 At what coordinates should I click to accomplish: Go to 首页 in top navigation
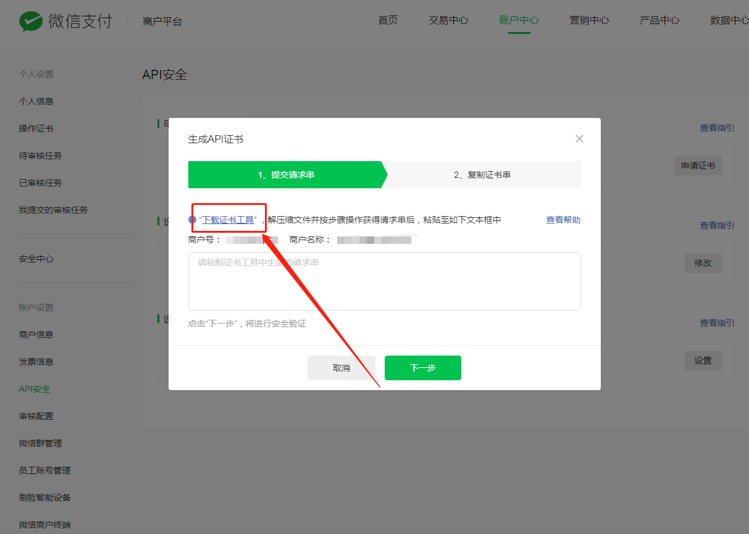pyautogui.click(x=388, y=20)
